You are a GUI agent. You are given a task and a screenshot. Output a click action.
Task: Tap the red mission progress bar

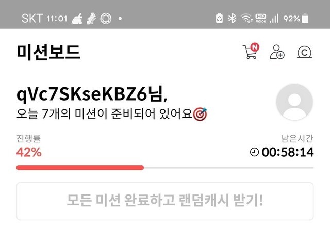(80, 168)
